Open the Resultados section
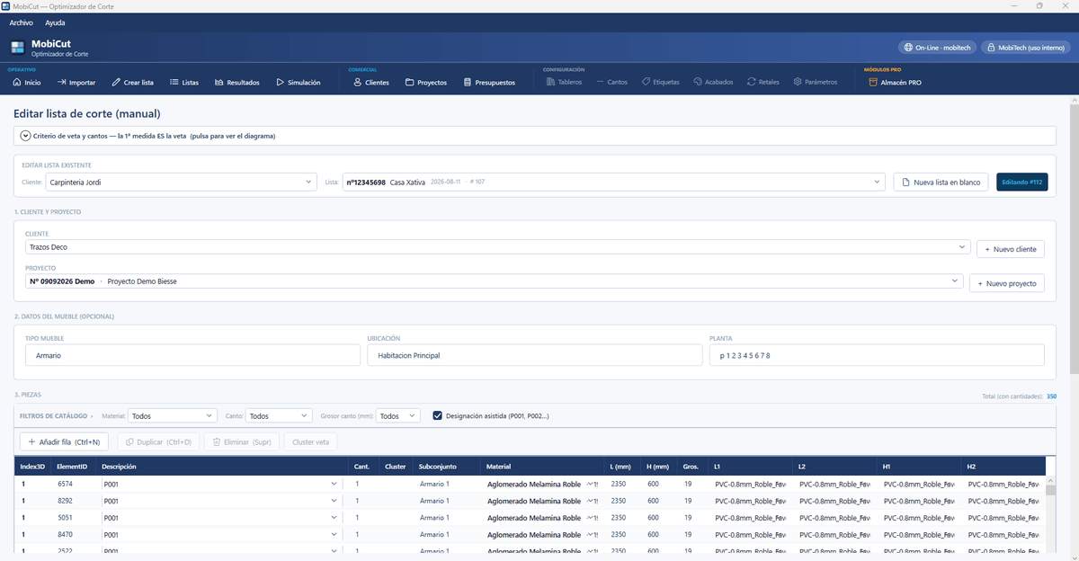Image resolution: width=1079 pixels, height=561 pixels. click(237, 83)
